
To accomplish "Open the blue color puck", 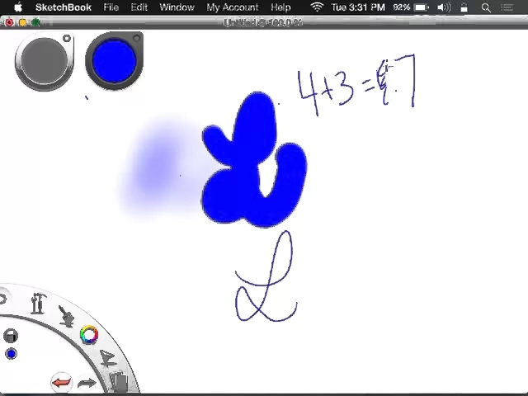I will [x=114, y=61].
